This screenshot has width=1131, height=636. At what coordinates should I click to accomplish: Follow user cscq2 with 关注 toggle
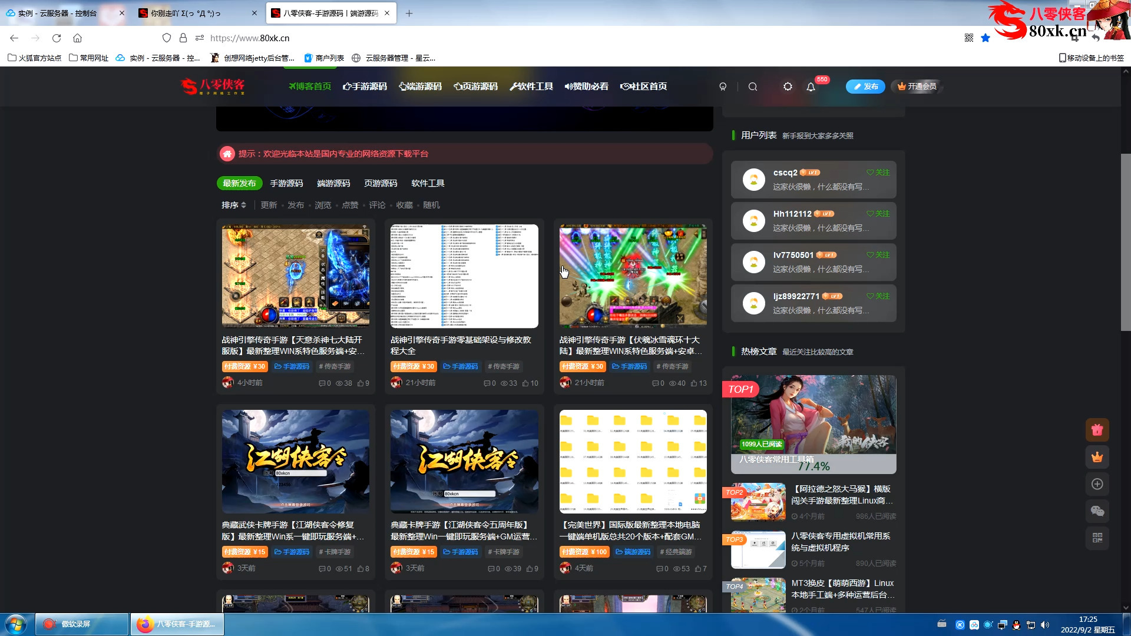878,173
